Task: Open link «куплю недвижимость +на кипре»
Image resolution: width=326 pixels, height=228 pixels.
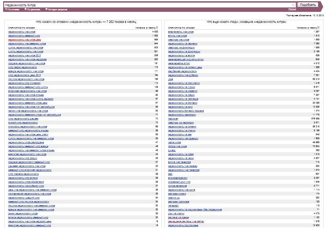Action: pyautogui.click(x=26, y=48)
